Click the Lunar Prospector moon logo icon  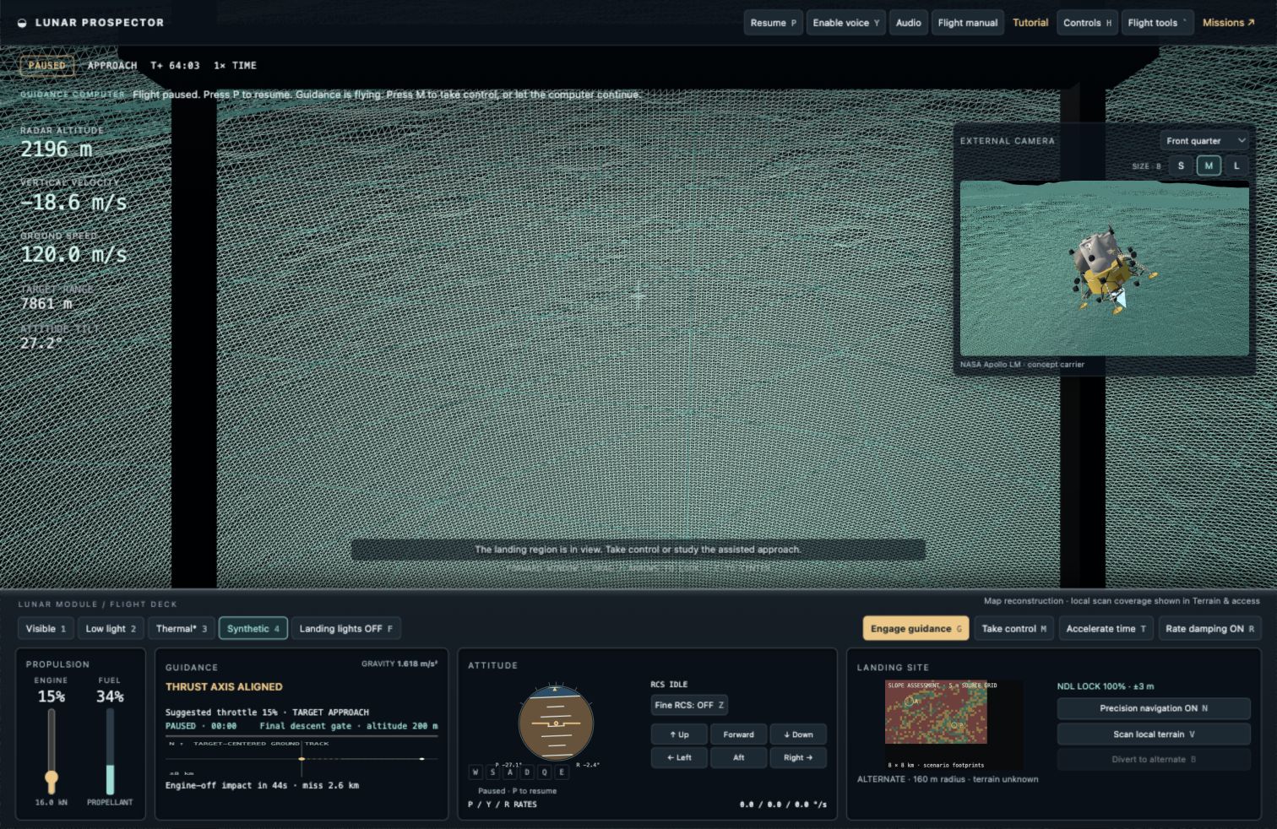pyautogui.click(x=22, y=23)
